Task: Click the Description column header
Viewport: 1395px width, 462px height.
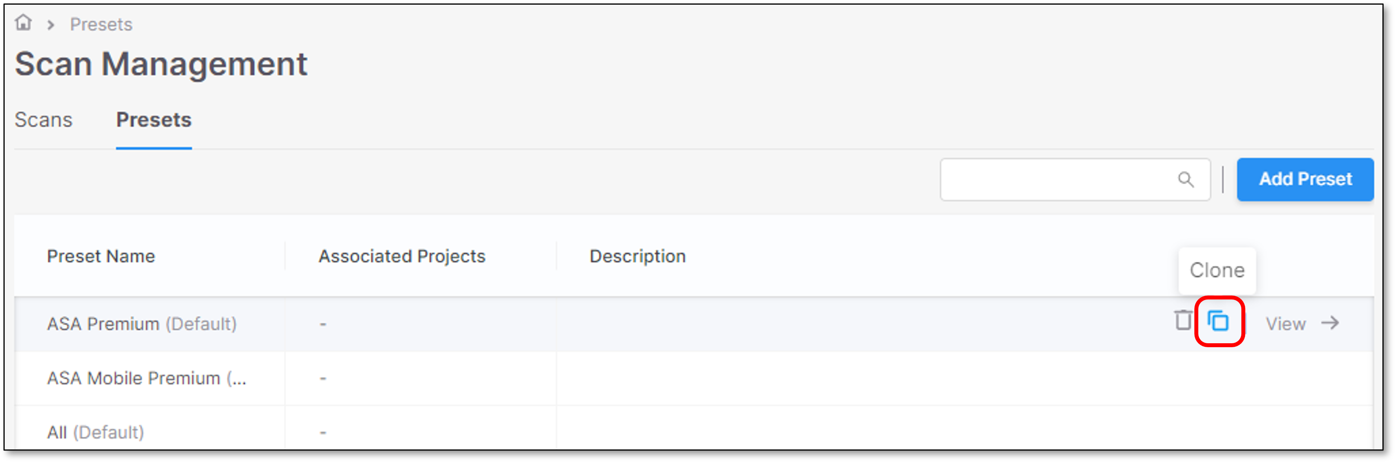Action: tap(637, 256)
